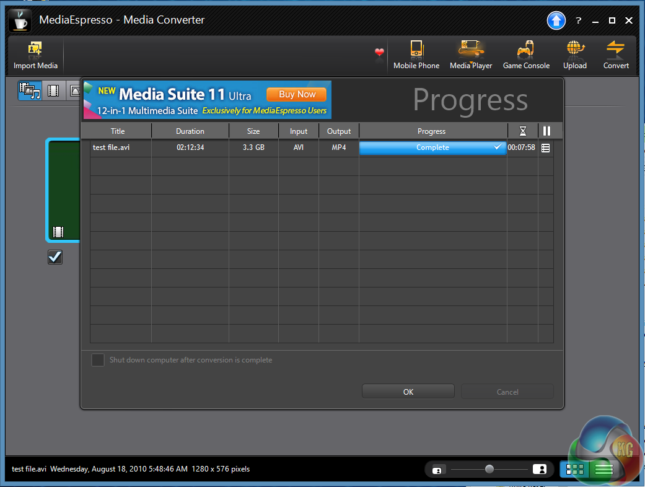
Task: Open details list icon for test file.avi
Action: [545, 148]
